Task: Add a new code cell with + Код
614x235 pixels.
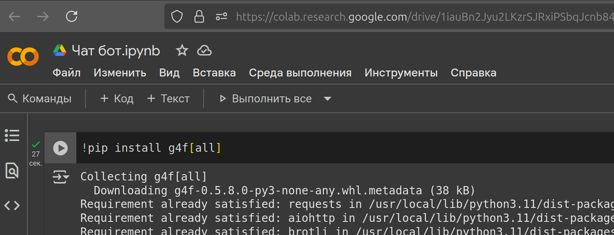Action: pyautogui.click(x=117, y=98)
